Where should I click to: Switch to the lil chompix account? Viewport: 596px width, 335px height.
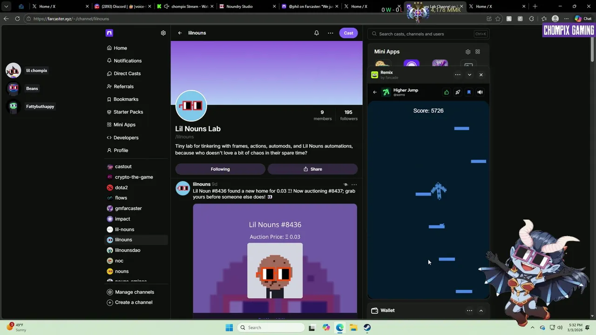(x=27, y=70)
